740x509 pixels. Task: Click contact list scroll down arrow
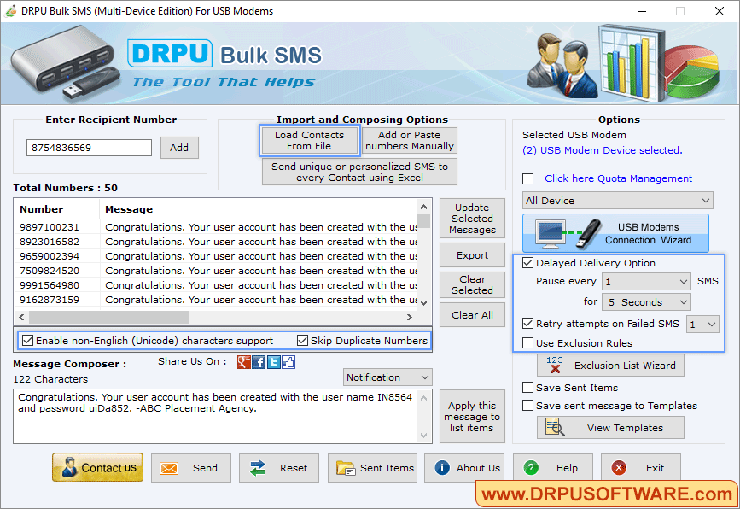424,303
